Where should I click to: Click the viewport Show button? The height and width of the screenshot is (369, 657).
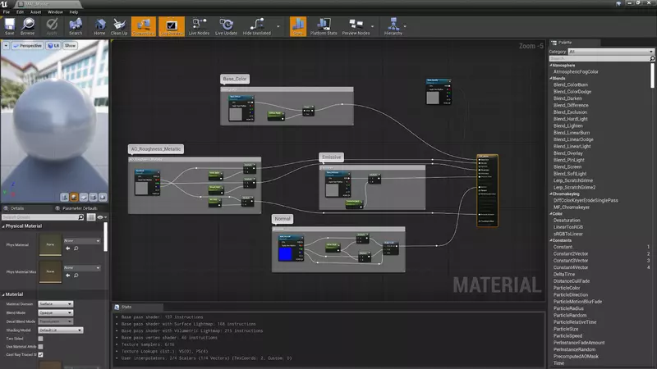70,45
